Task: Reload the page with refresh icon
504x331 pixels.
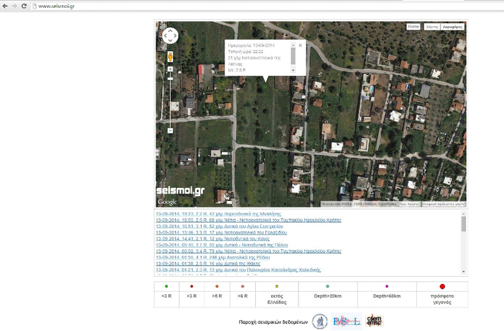Action: [x=24, y=6]
